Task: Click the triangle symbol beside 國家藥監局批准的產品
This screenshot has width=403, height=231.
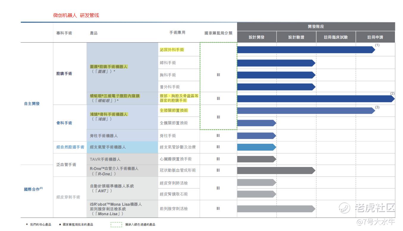Action: [x=60, y=224]
